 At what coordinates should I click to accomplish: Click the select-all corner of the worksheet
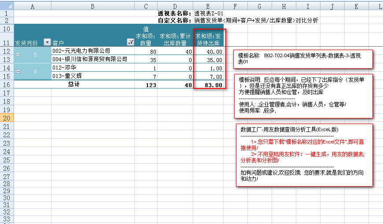tap(7, 7)
